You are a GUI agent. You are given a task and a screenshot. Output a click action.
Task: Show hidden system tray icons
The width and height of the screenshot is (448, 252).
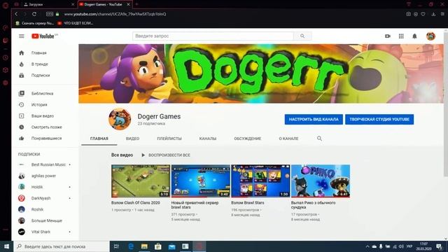pyautogui.click(x=367, y=246)
